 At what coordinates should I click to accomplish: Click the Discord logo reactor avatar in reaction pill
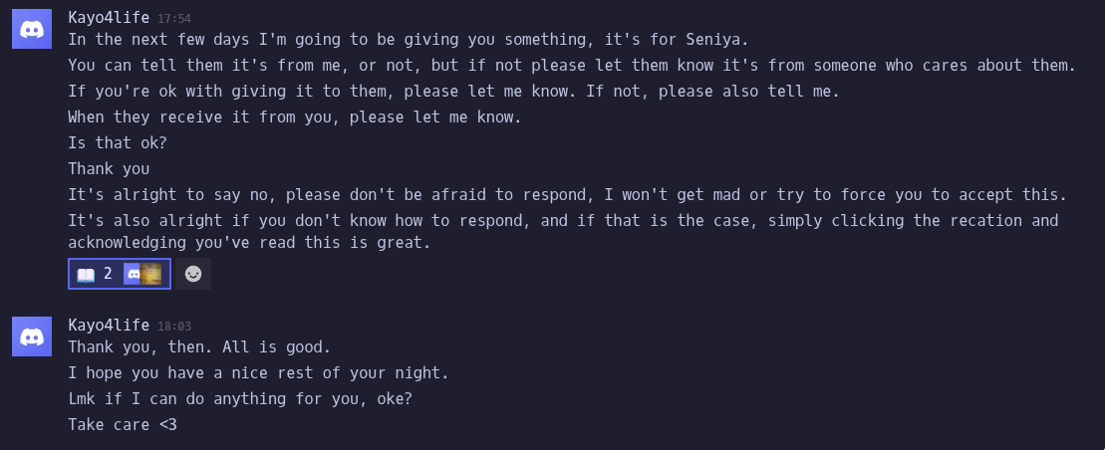click(133, 274)
